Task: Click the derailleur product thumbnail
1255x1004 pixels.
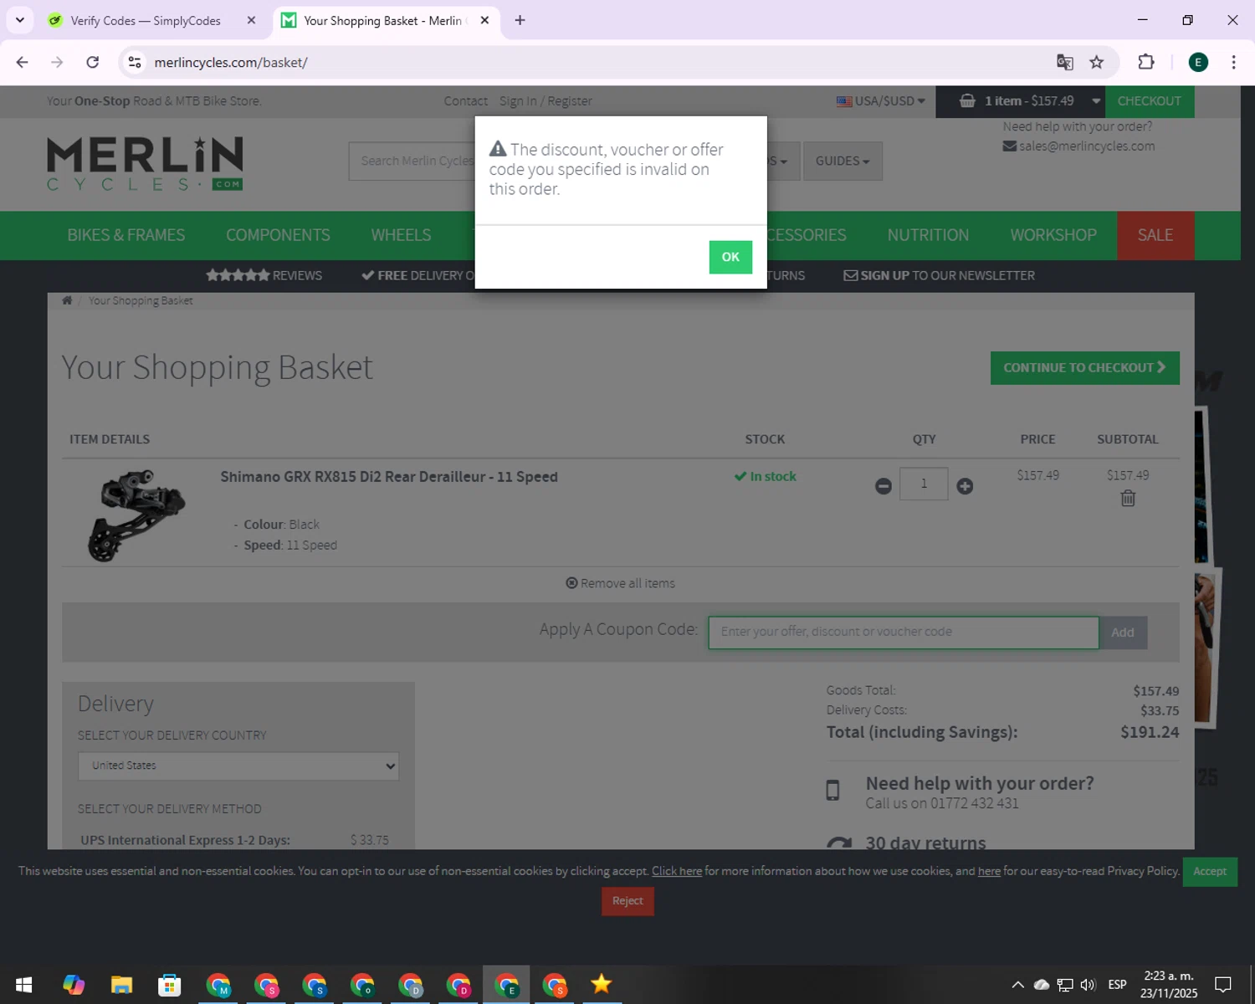Action: (x=137, y=515)
